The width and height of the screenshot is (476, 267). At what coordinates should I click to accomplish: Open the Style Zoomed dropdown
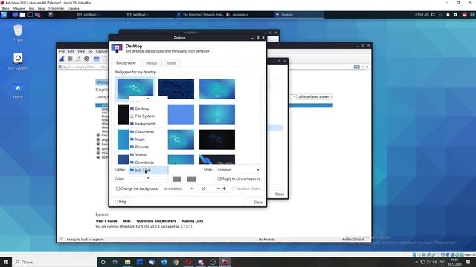[238, 170]
